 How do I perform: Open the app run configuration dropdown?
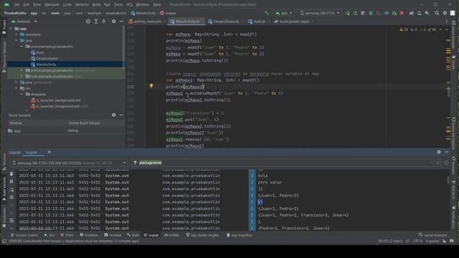pyautogui.click(x=284, y=13)
